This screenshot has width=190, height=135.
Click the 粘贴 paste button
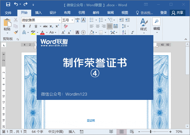point(7,25)
